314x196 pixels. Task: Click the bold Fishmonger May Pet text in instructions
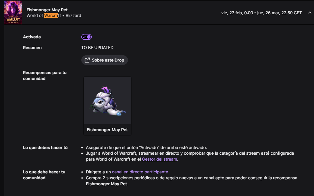107,184
